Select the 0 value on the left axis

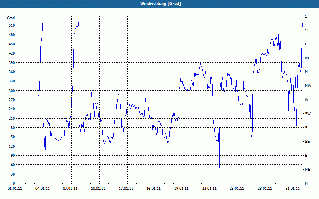(14, 183)
